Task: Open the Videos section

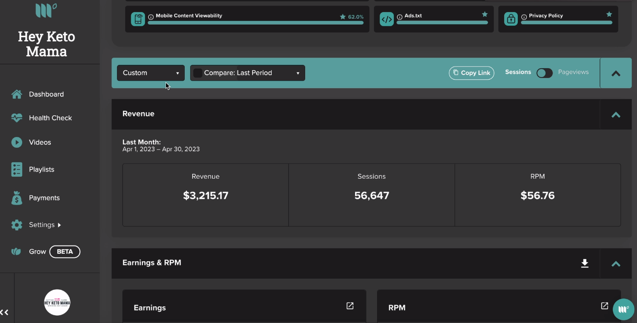Action: coord(40,142)
